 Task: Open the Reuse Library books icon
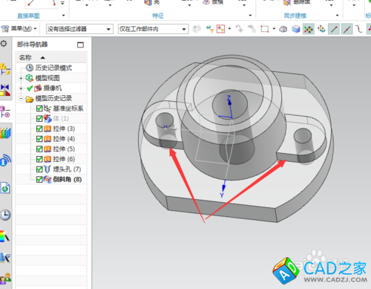pyautogui.click(x=5, y=133)
